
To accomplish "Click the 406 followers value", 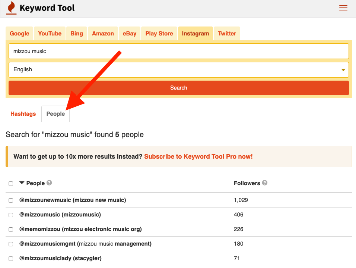I will point(239,215).
